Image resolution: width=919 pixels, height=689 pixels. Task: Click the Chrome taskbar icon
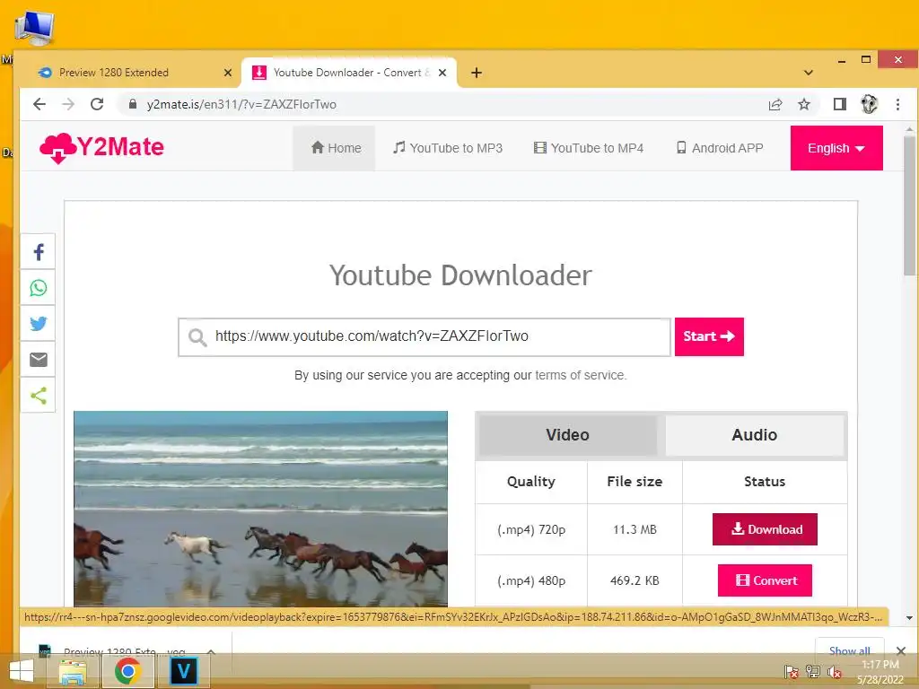127,671
